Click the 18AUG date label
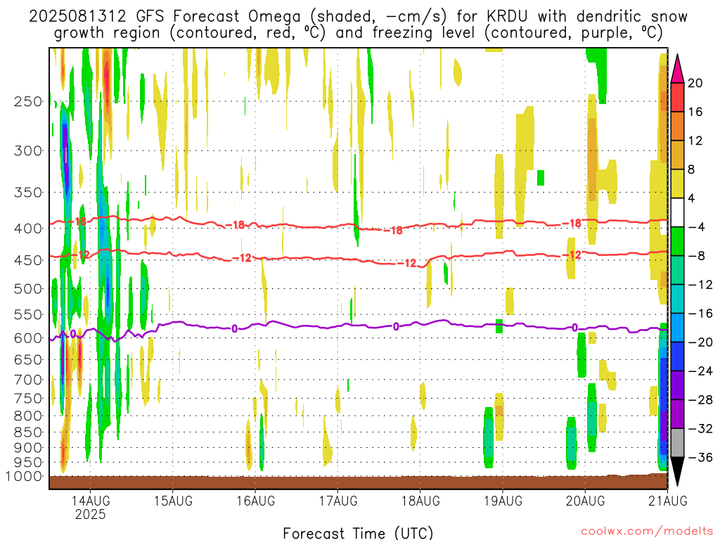 [x=420, y=501]
